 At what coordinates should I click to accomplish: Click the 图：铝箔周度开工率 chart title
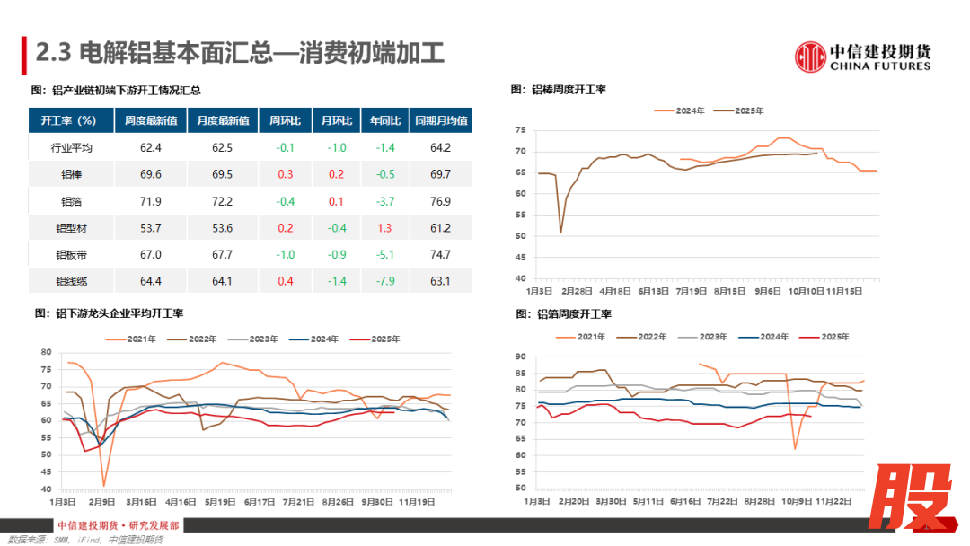pos(561,314)
